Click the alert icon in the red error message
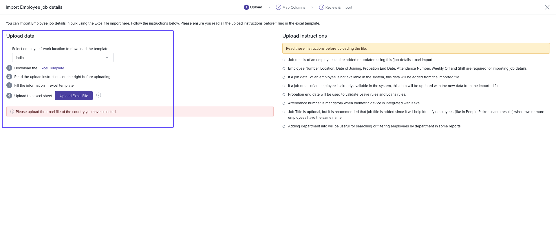This screenshot has width=556, height=247. (x=12, y=112)
